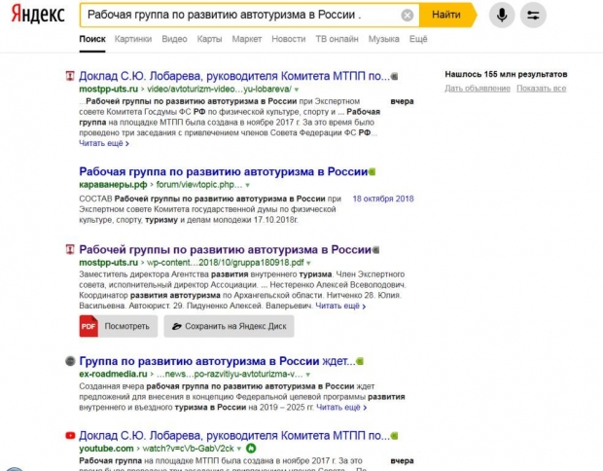Open the Новости tab
The height and width of the screenshot is (471, 603).
coord(288,39)
